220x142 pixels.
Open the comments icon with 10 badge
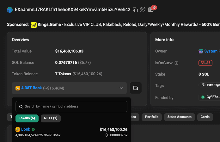coord(151,10)
